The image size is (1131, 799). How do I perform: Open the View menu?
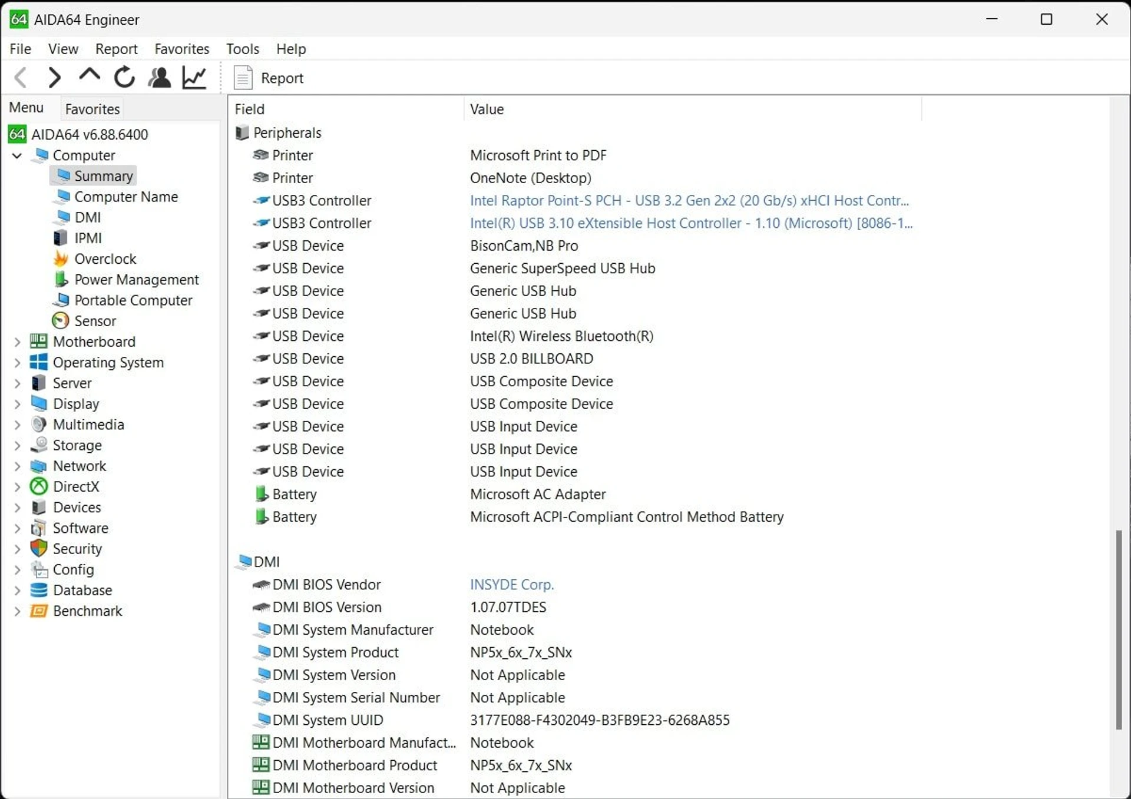tap(63, 49)
